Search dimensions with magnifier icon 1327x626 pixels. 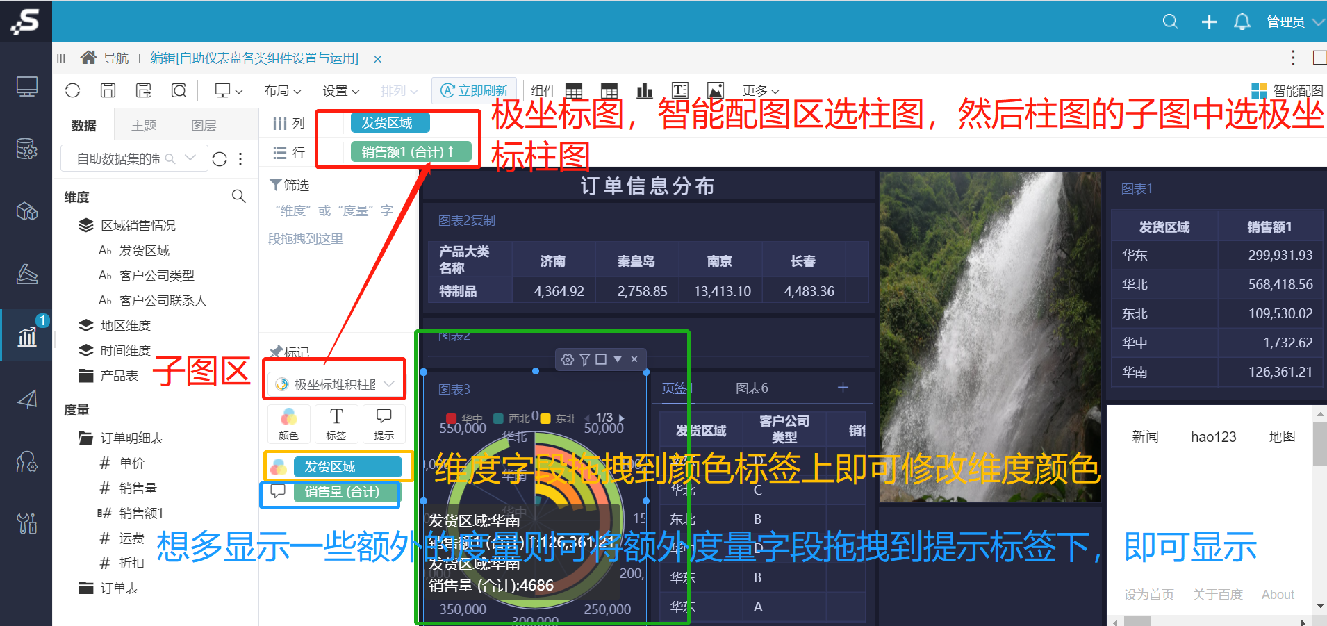[x=238, y=197]
